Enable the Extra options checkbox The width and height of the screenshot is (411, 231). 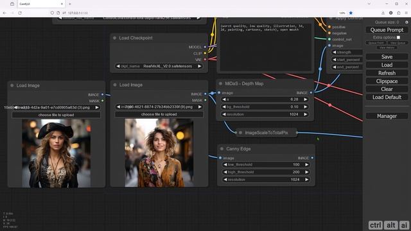point(398,37)
